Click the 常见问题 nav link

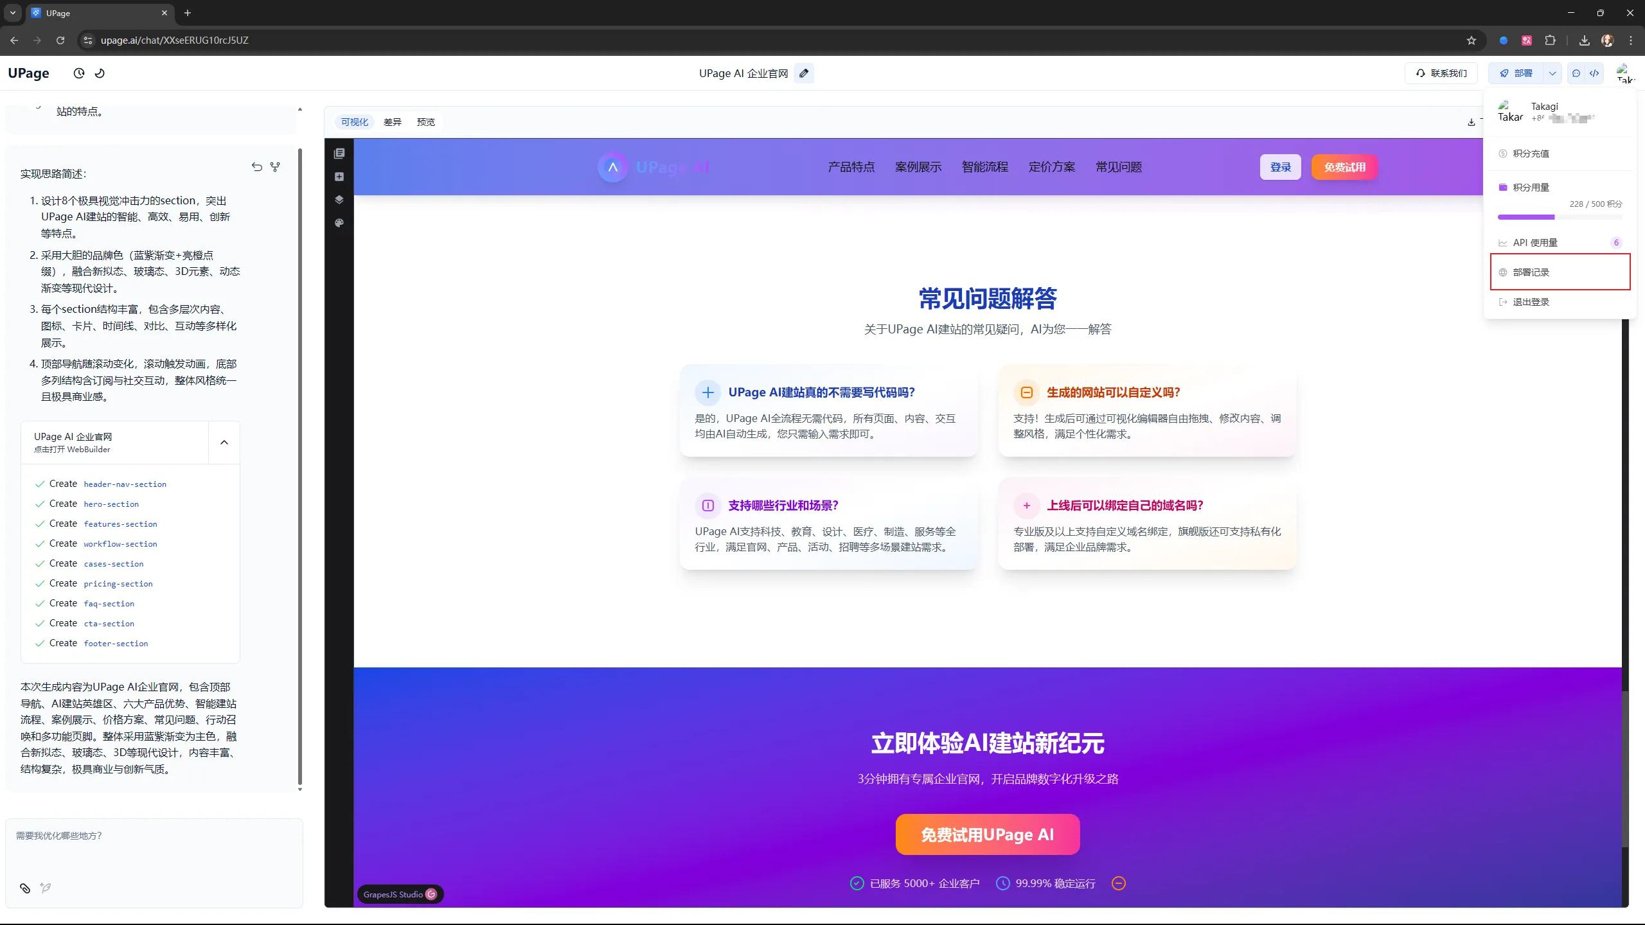(x=1119, y=167)
